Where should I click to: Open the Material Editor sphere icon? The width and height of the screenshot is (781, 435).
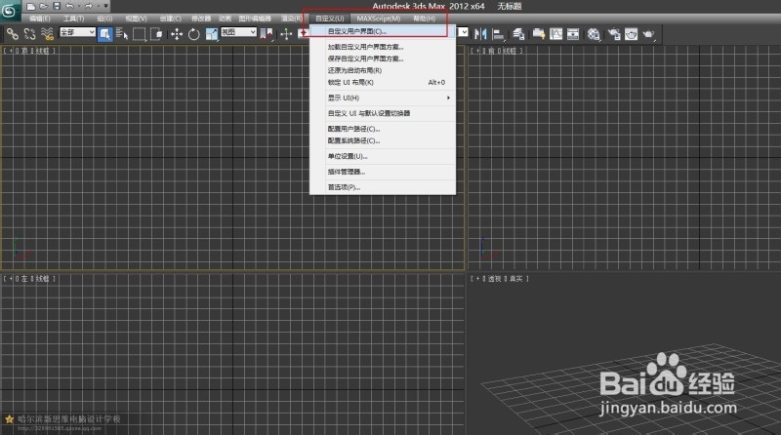[594, 33]
